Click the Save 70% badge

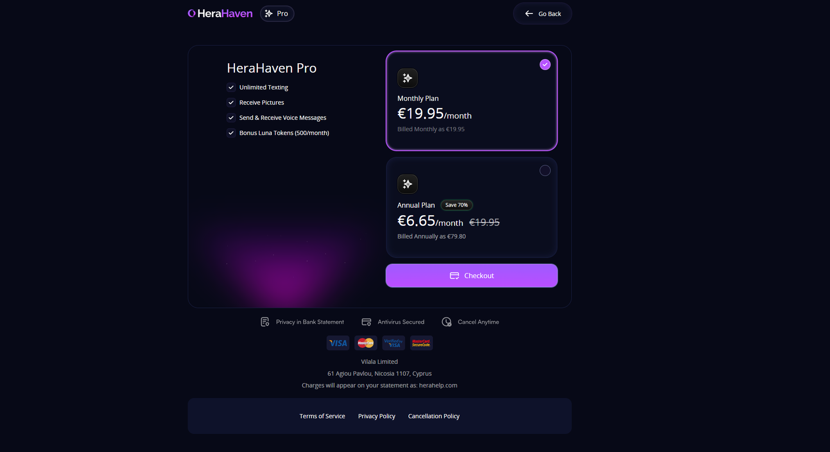pyautogui.click(x=457, y=205)
